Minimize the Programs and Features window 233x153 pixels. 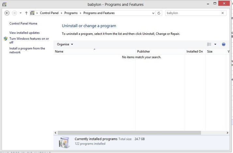point(208,4)
